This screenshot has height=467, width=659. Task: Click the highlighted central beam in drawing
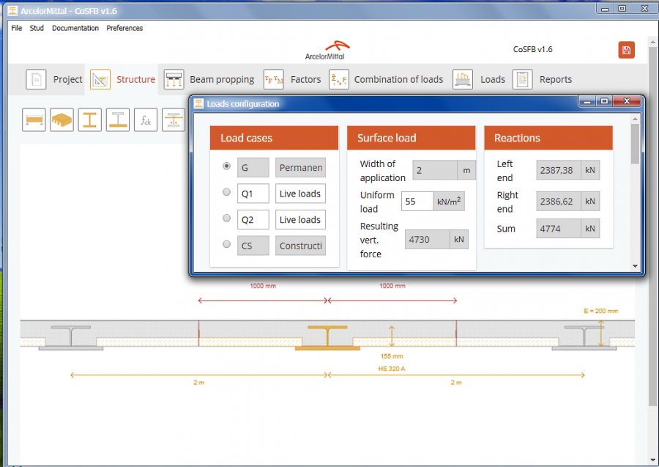pyautogui.click(x=327, y=338)
